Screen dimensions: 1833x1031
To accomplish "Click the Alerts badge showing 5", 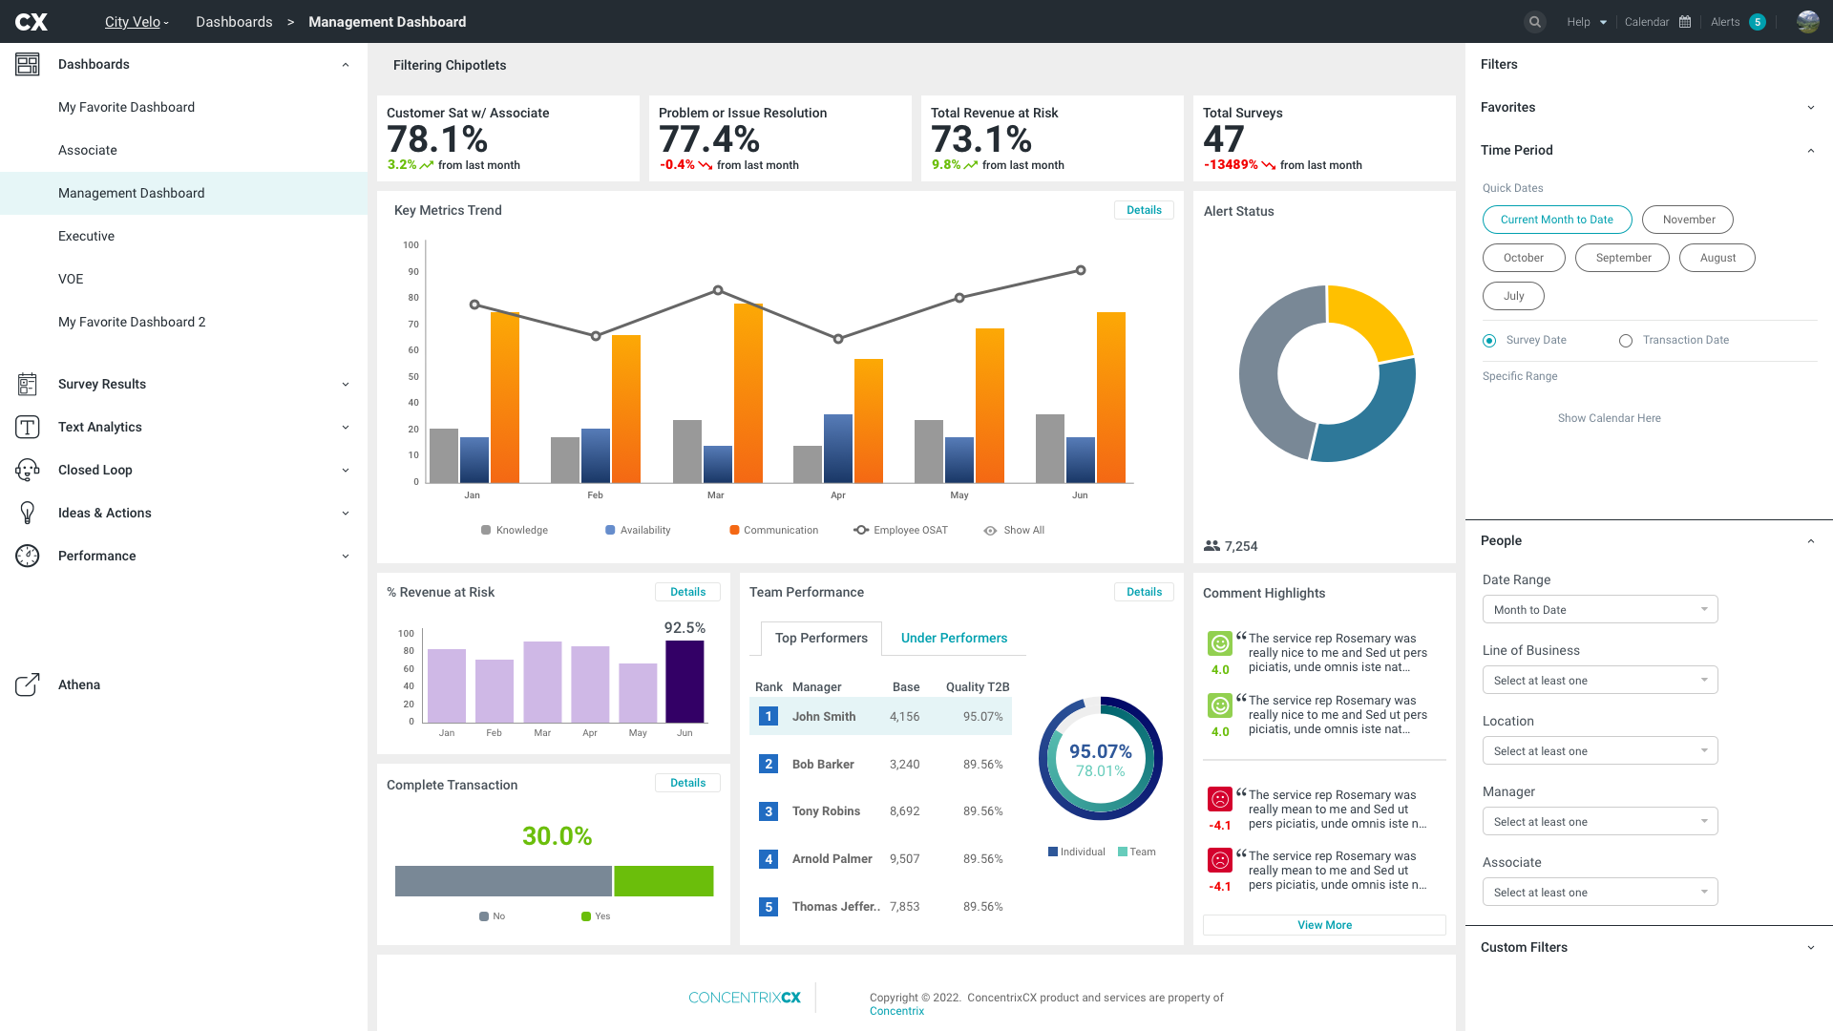I will coord(1758,22).
